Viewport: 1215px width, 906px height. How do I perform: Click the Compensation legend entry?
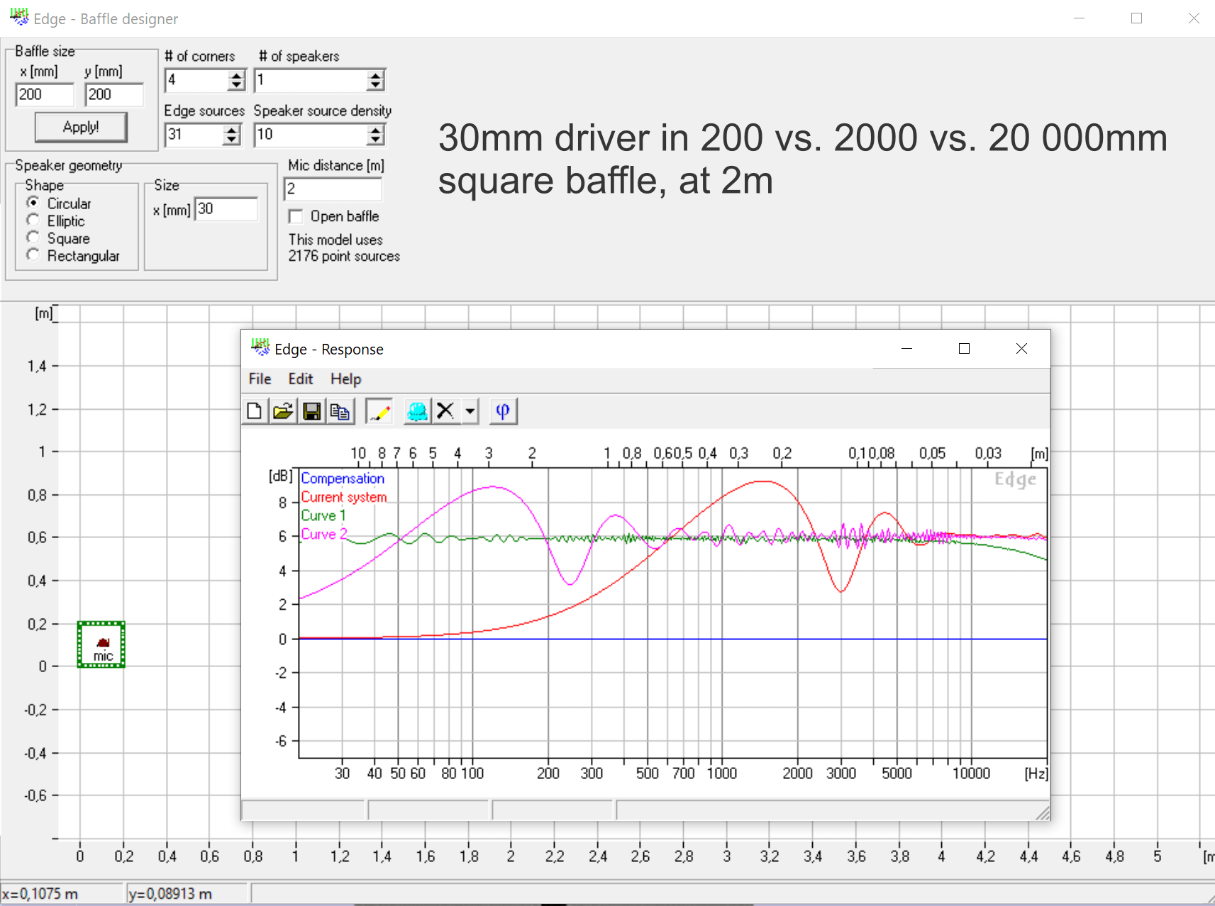point(343,479)
